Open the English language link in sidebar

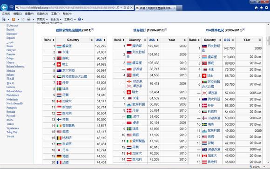[x=10, y=30]
